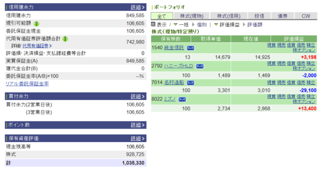Switch to 株式(信用) tab
The width and height of the screenshot is (319, 170).
pos(228,16)
